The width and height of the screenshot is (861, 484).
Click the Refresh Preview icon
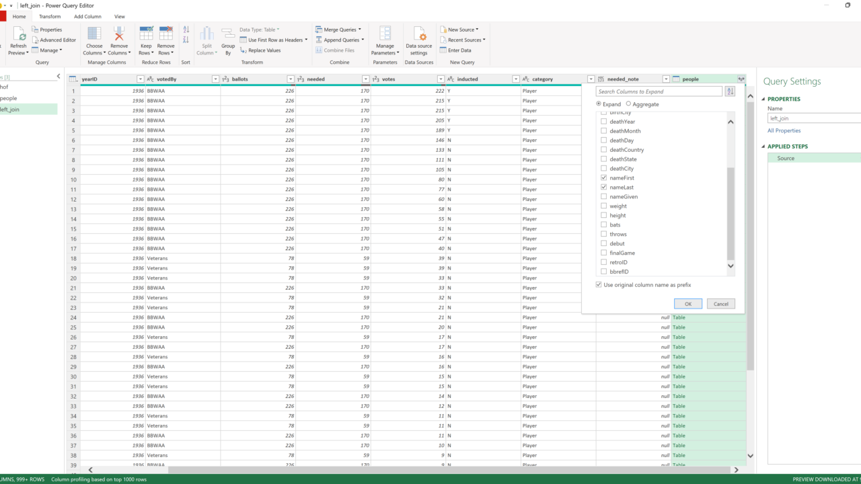click(x=18, y=34)
